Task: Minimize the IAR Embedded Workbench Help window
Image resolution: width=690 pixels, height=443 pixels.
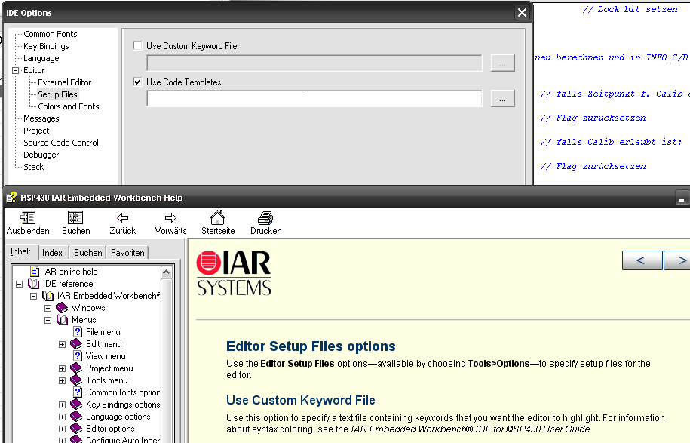Action: pos(682,198)
